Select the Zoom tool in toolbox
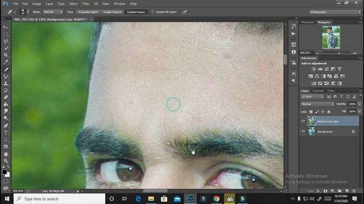Screen dimensions: 364x204 6,161
